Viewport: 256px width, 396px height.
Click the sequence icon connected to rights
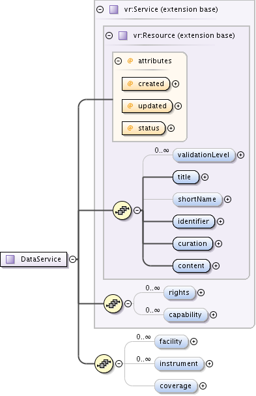[x=113, y=303]
